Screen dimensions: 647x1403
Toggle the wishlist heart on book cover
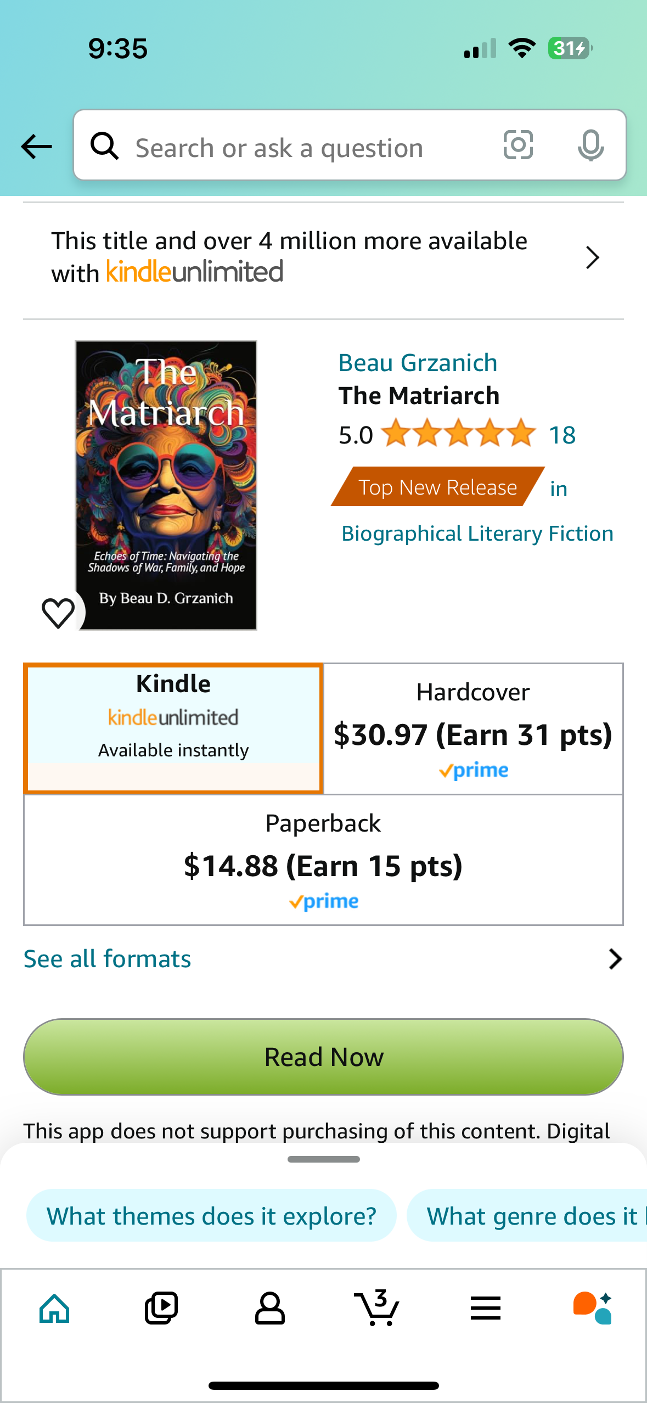[x=58, y=613]
